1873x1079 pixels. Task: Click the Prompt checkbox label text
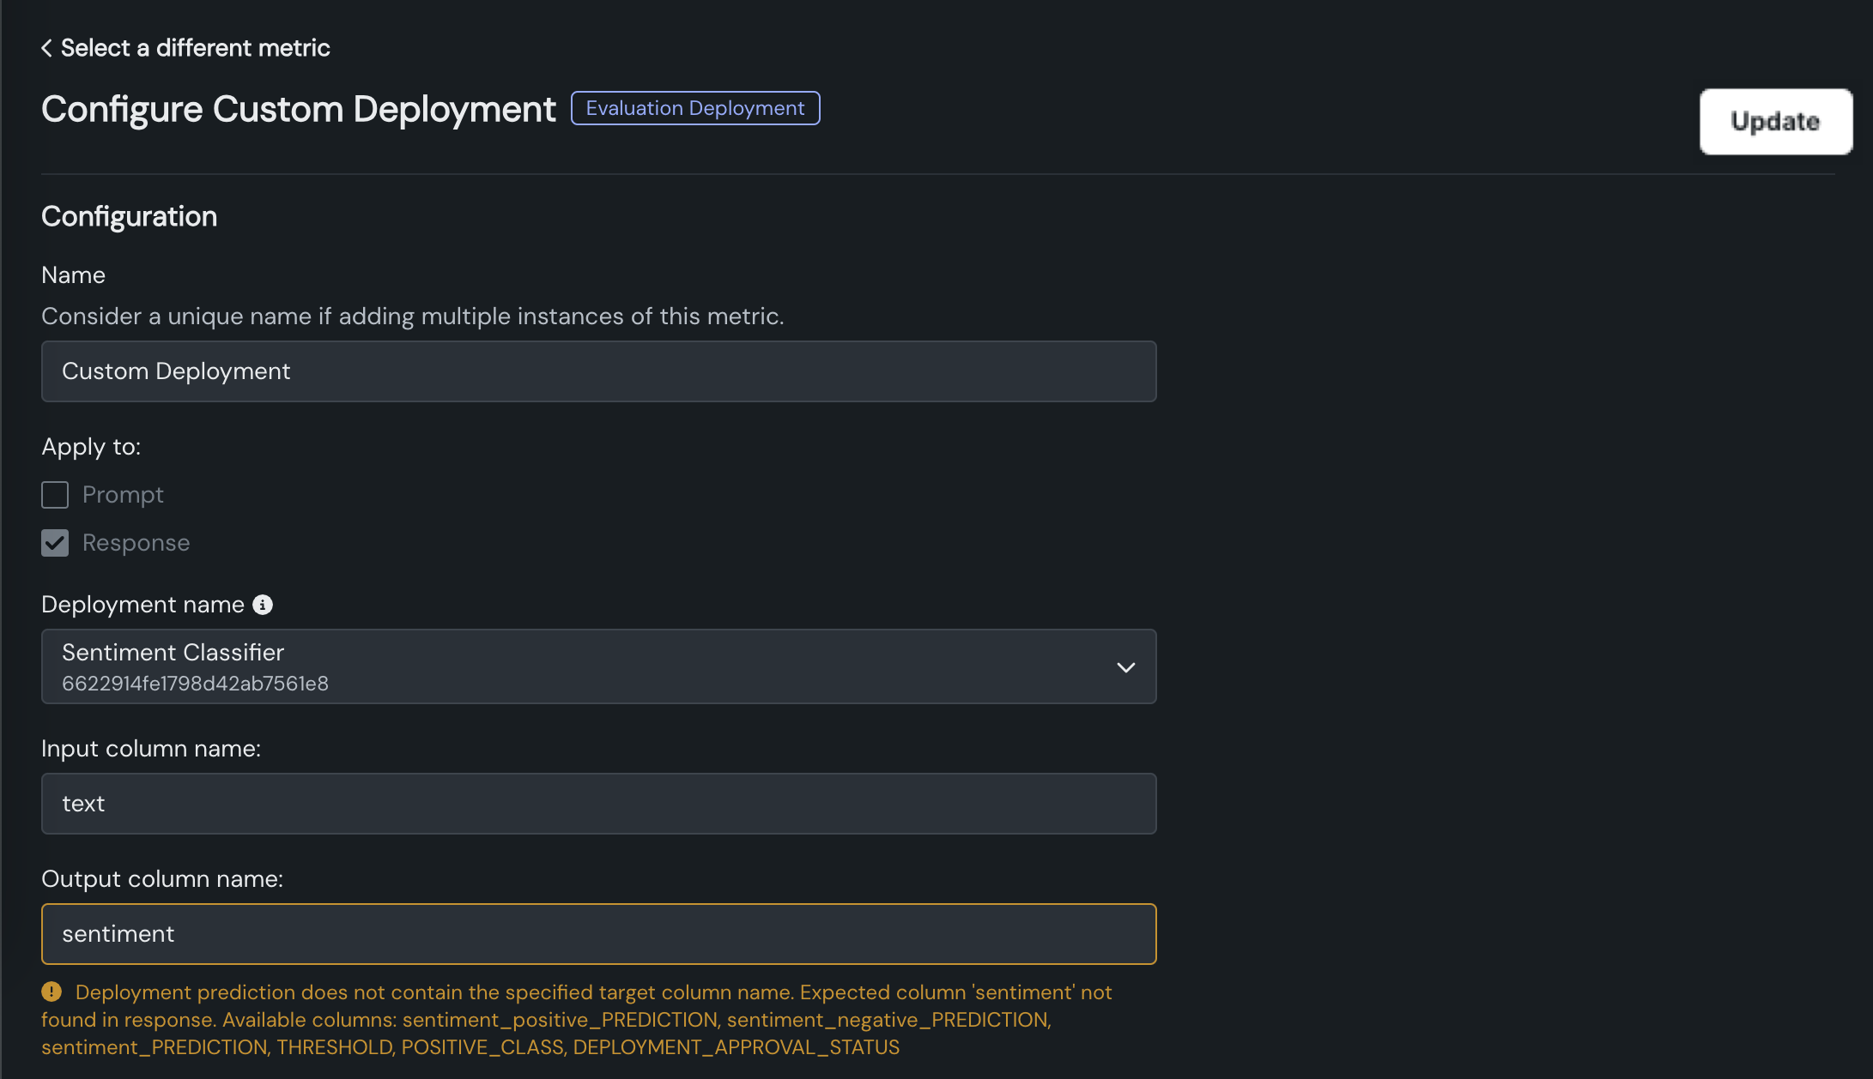(x=123, y=495)
